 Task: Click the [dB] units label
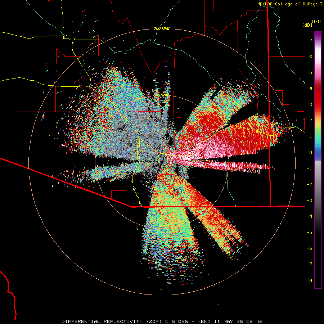[x=307, y=25]
